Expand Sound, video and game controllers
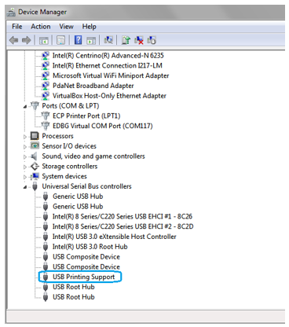The height and width of the screenshot is (327, 289). coord(25,156)
